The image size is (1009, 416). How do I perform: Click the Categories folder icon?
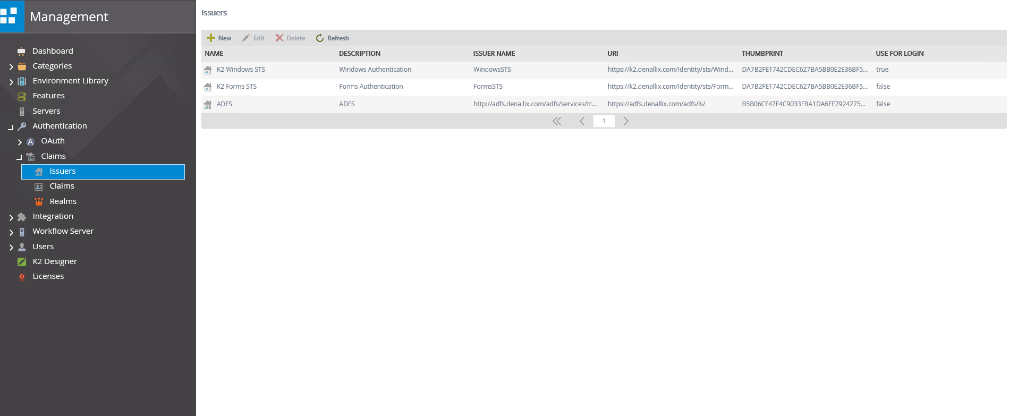click(22, 66)
